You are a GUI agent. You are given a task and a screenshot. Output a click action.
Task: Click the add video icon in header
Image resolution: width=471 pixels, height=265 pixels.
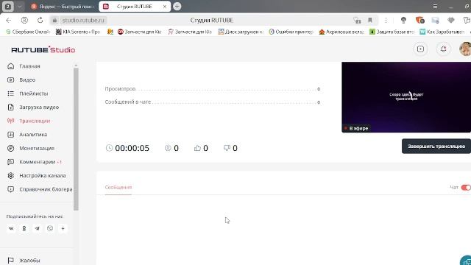click(420, 49)
